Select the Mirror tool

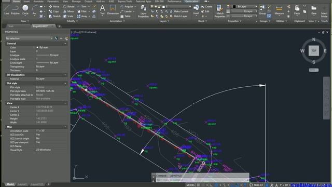click(x=69, y=11)
